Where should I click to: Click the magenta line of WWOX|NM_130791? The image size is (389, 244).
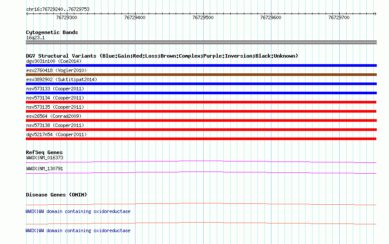[x=201, y=173]
